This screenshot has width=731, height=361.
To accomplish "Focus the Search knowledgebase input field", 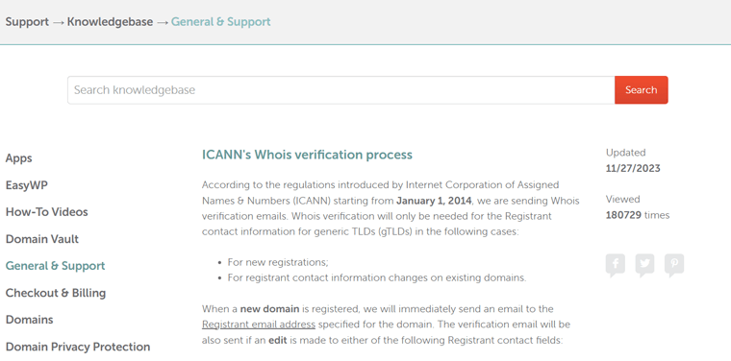I will 340,90.
